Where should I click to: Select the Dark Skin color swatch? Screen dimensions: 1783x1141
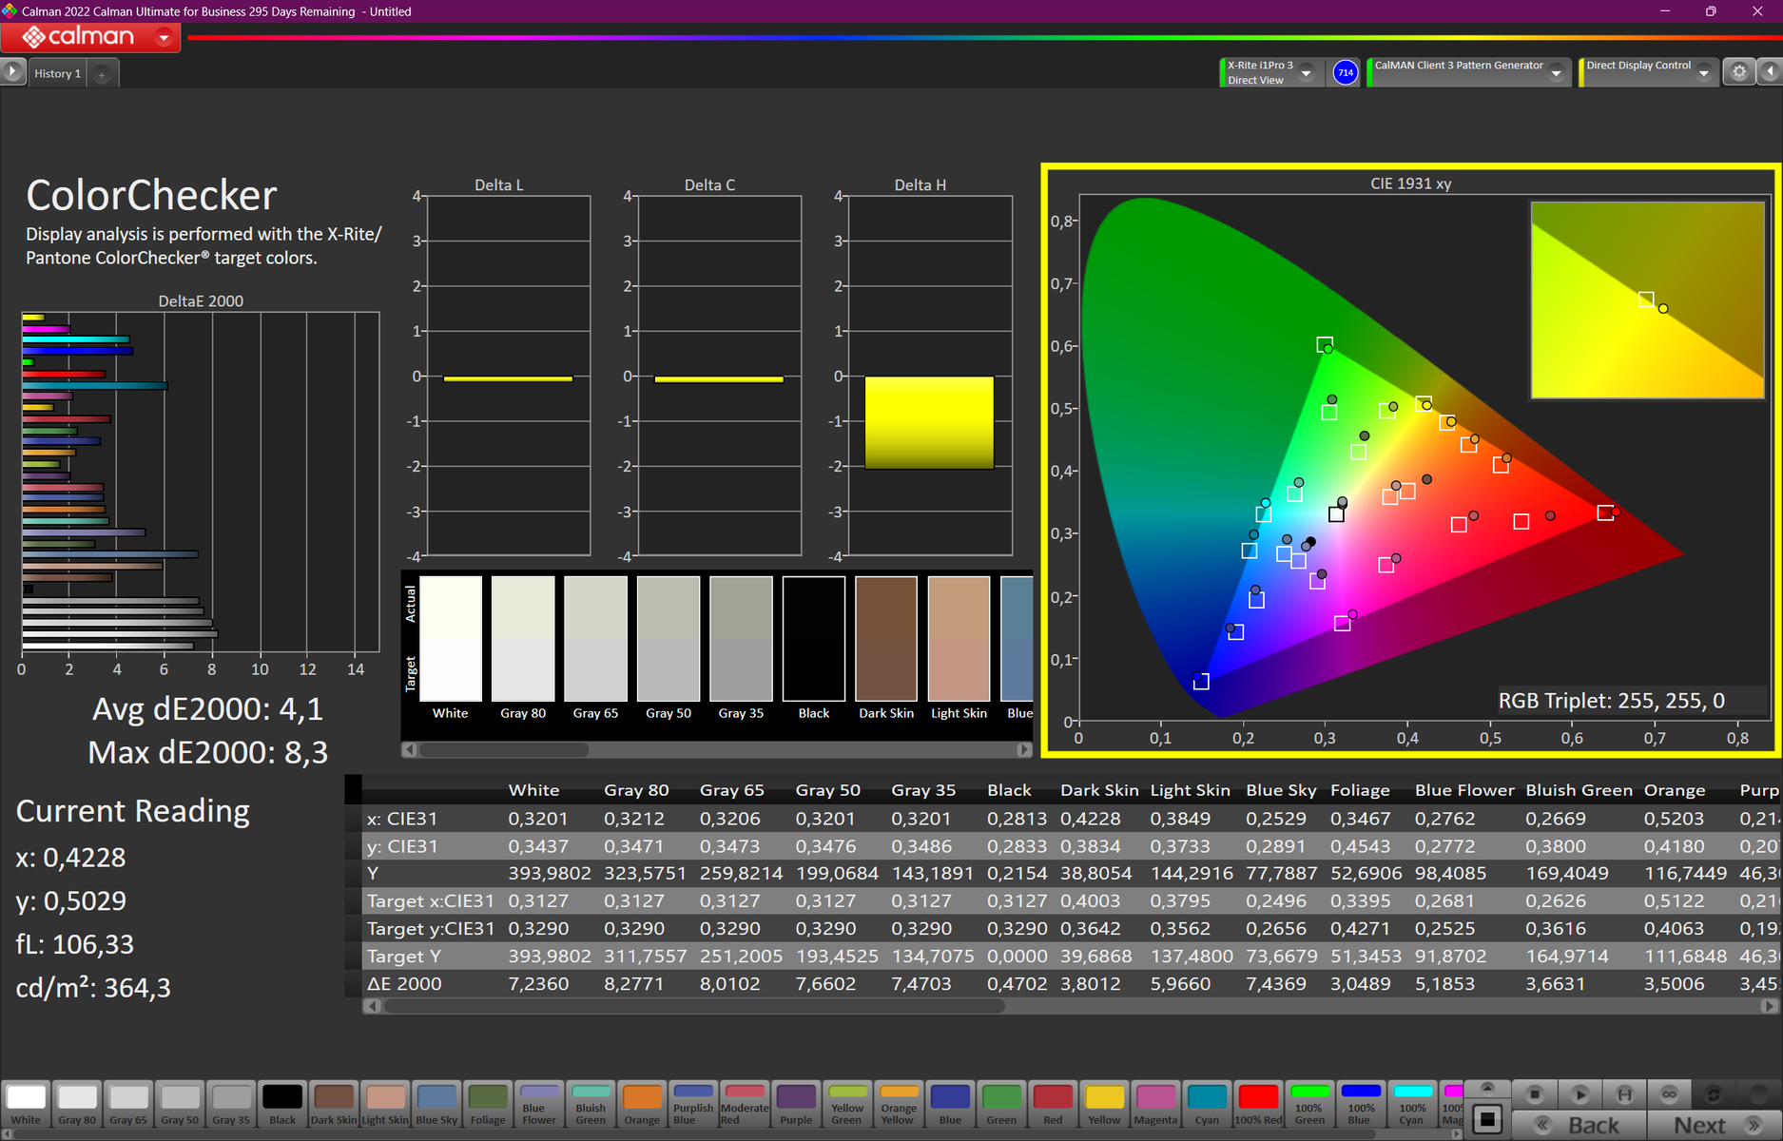pyautogui.click(x=334, y=1104)
